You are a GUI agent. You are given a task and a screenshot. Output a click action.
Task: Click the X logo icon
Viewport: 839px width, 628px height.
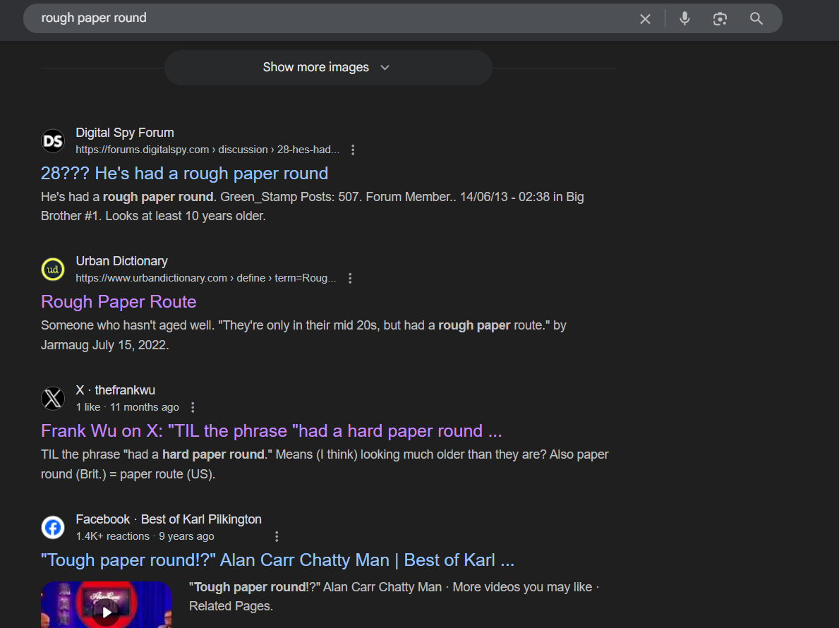click(53, 399)
